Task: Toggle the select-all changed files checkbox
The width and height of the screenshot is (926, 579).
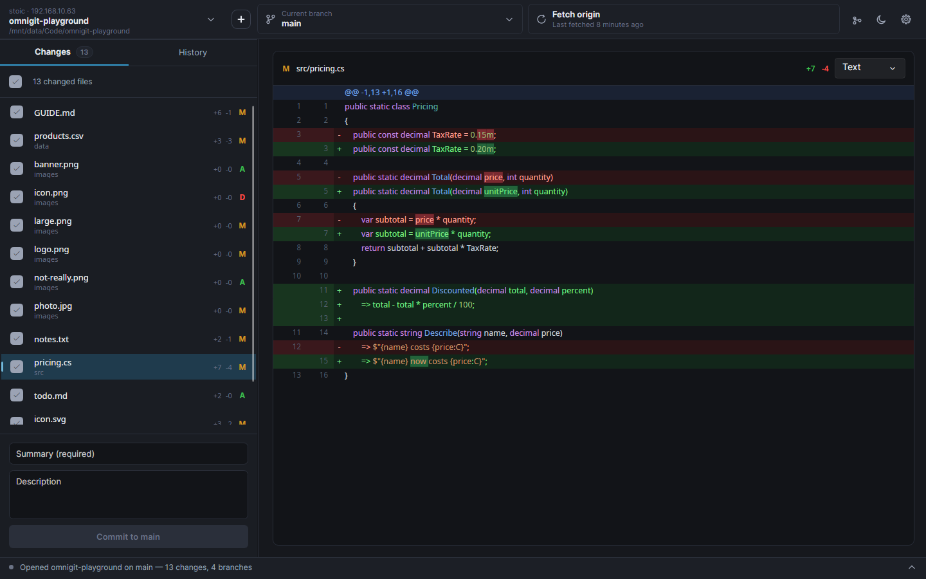Action: point(15,82)
